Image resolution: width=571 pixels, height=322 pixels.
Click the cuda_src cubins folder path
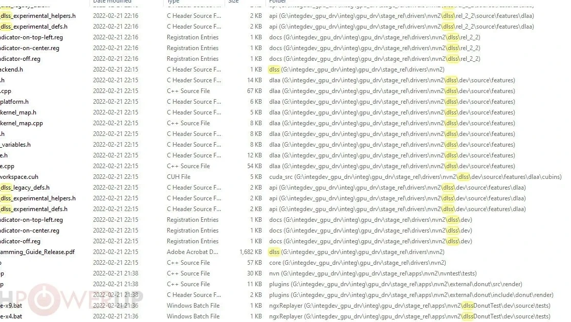pos(415,177)
